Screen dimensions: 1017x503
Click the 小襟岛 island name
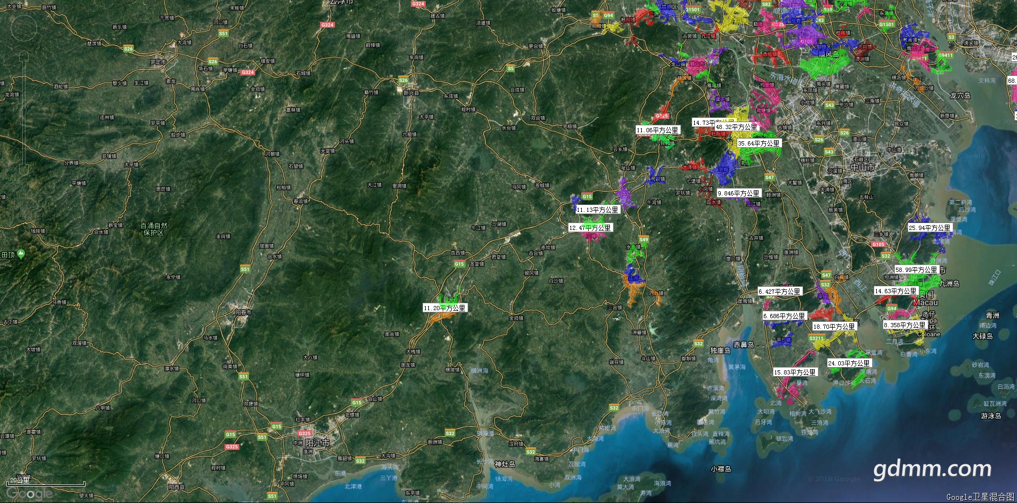pyautogui.click(x=721, y=469)
